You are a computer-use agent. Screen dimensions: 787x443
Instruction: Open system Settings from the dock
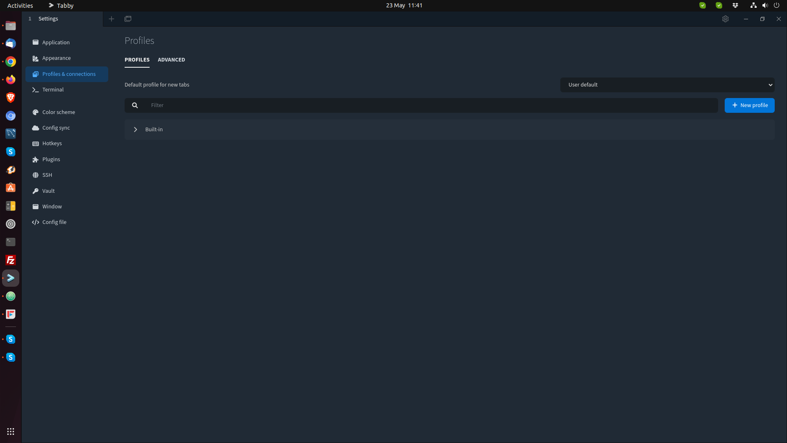[x=11, y=224]
